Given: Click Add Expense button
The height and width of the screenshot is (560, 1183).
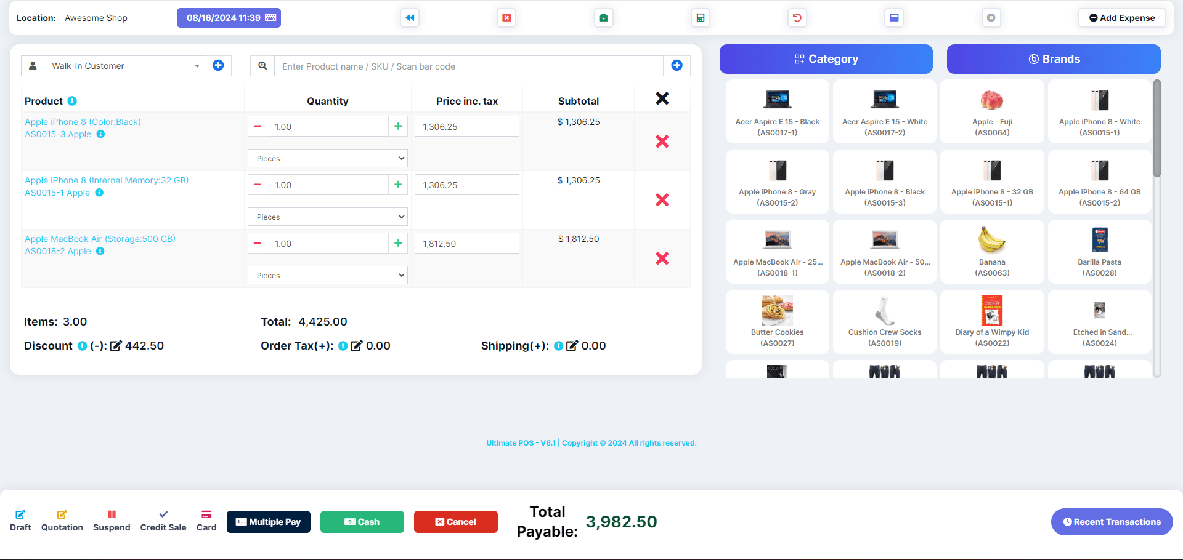Looking at the screenshot, I should pyautogui.click(x=1122, y=18).
